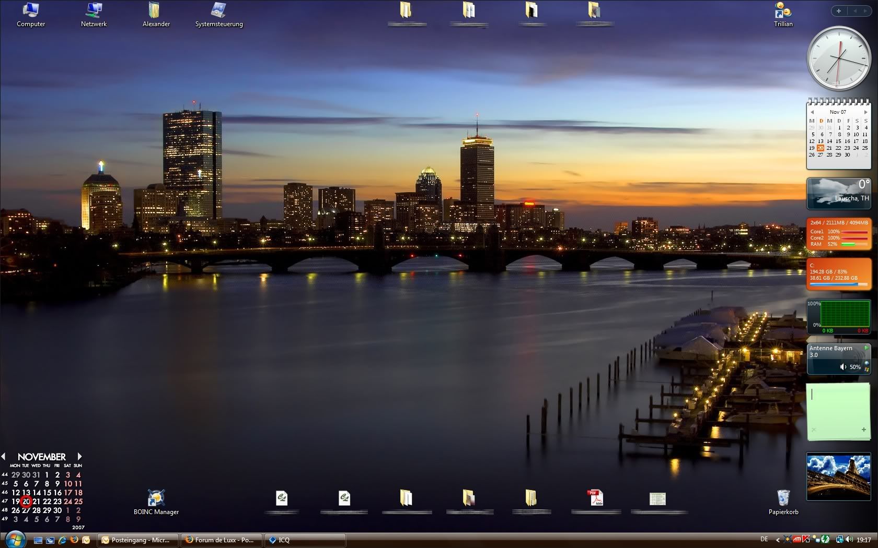Play Antenne Bayern radio gadget
Image resolution: width=878 pixels, height=548 pixels.
[x=866, y=348]
